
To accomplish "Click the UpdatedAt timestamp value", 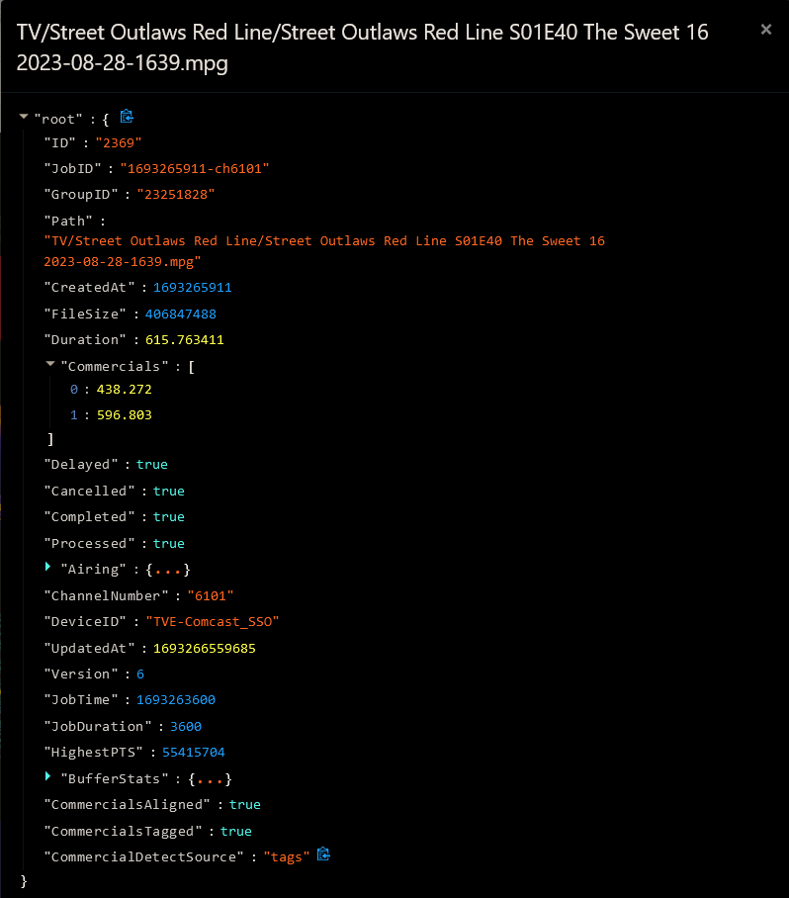I will tap(205, 649).
